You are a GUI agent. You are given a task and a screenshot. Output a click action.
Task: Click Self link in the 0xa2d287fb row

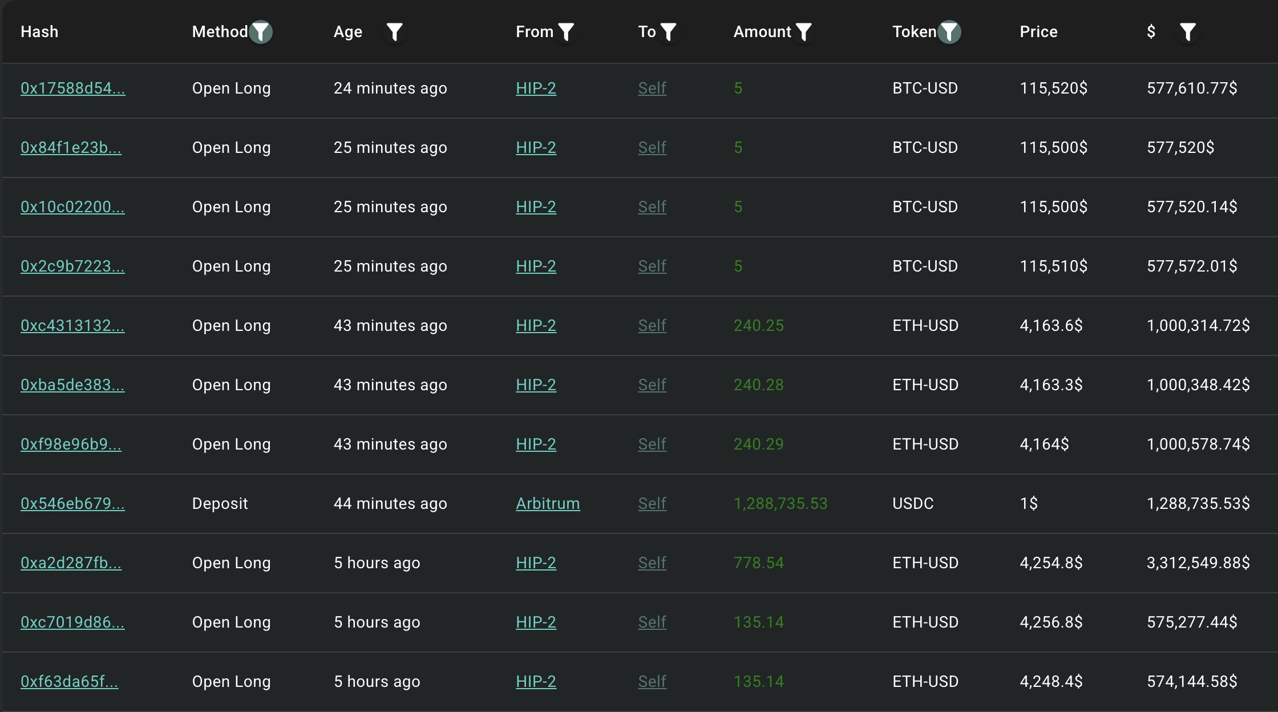click(652, 563)
